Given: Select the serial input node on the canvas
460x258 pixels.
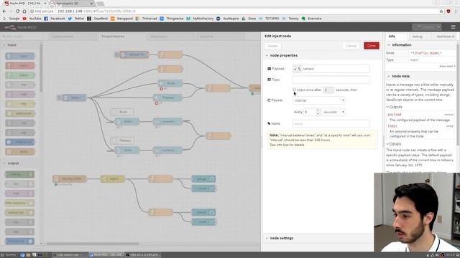Looking at the screenshot, I should pos(70,178).
